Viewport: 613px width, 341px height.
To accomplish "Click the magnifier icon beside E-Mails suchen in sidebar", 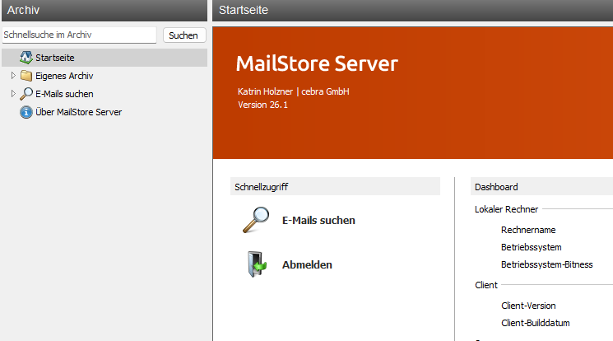I will [x=26, y=94].
